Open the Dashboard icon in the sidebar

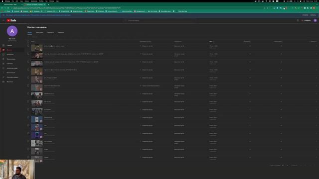(x=3, y=45)
